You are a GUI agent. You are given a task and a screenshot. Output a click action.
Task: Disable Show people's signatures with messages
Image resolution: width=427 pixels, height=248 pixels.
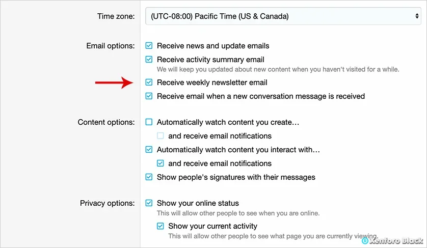coord(149,177)
